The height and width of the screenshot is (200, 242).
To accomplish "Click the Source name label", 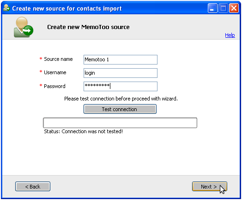I will (x=58, y=59).
